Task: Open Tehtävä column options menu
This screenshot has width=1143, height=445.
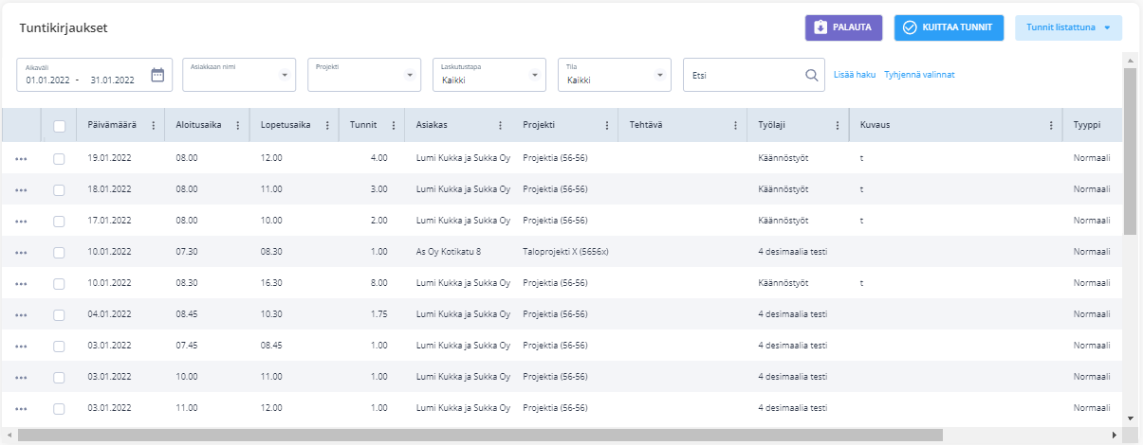Action: 735,126
